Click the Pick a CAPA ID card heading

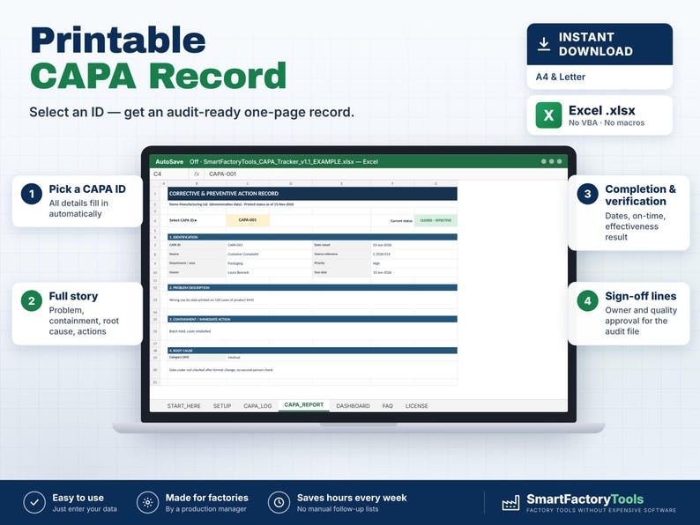click(87, 189)
